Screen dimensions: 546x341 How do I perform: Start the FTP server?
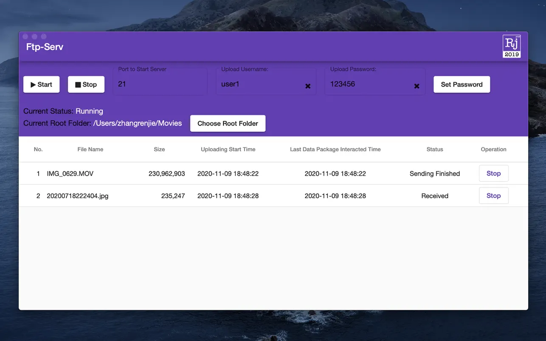pyautogui.click(x=41, y=84)
